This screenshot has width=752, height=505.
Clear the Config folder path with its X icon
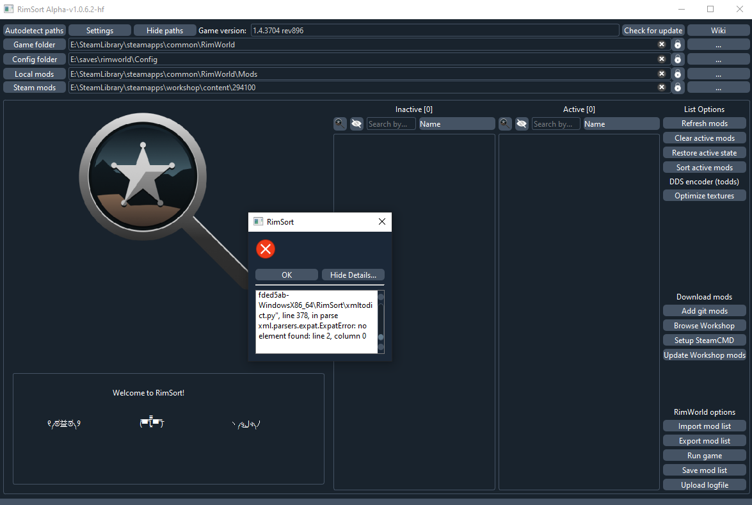(x=662, y=58)
